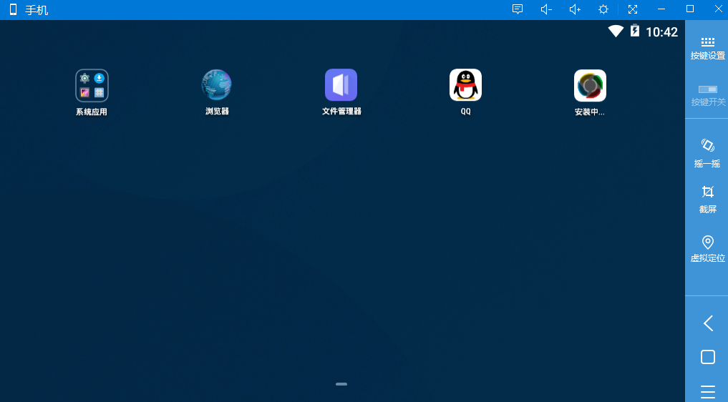Open the 文件管理器 file manager

341,86
